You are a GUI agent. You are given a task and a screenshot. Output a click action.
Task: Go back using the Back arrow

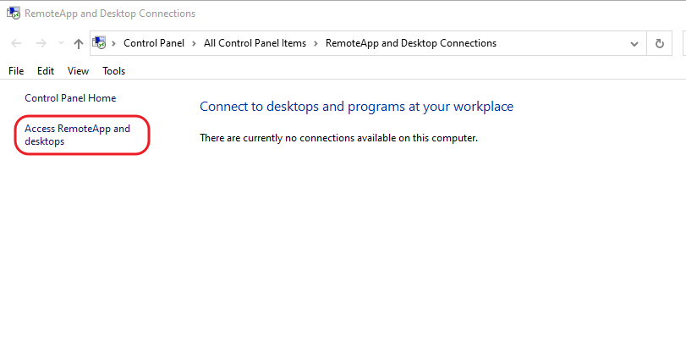[16, 43]
